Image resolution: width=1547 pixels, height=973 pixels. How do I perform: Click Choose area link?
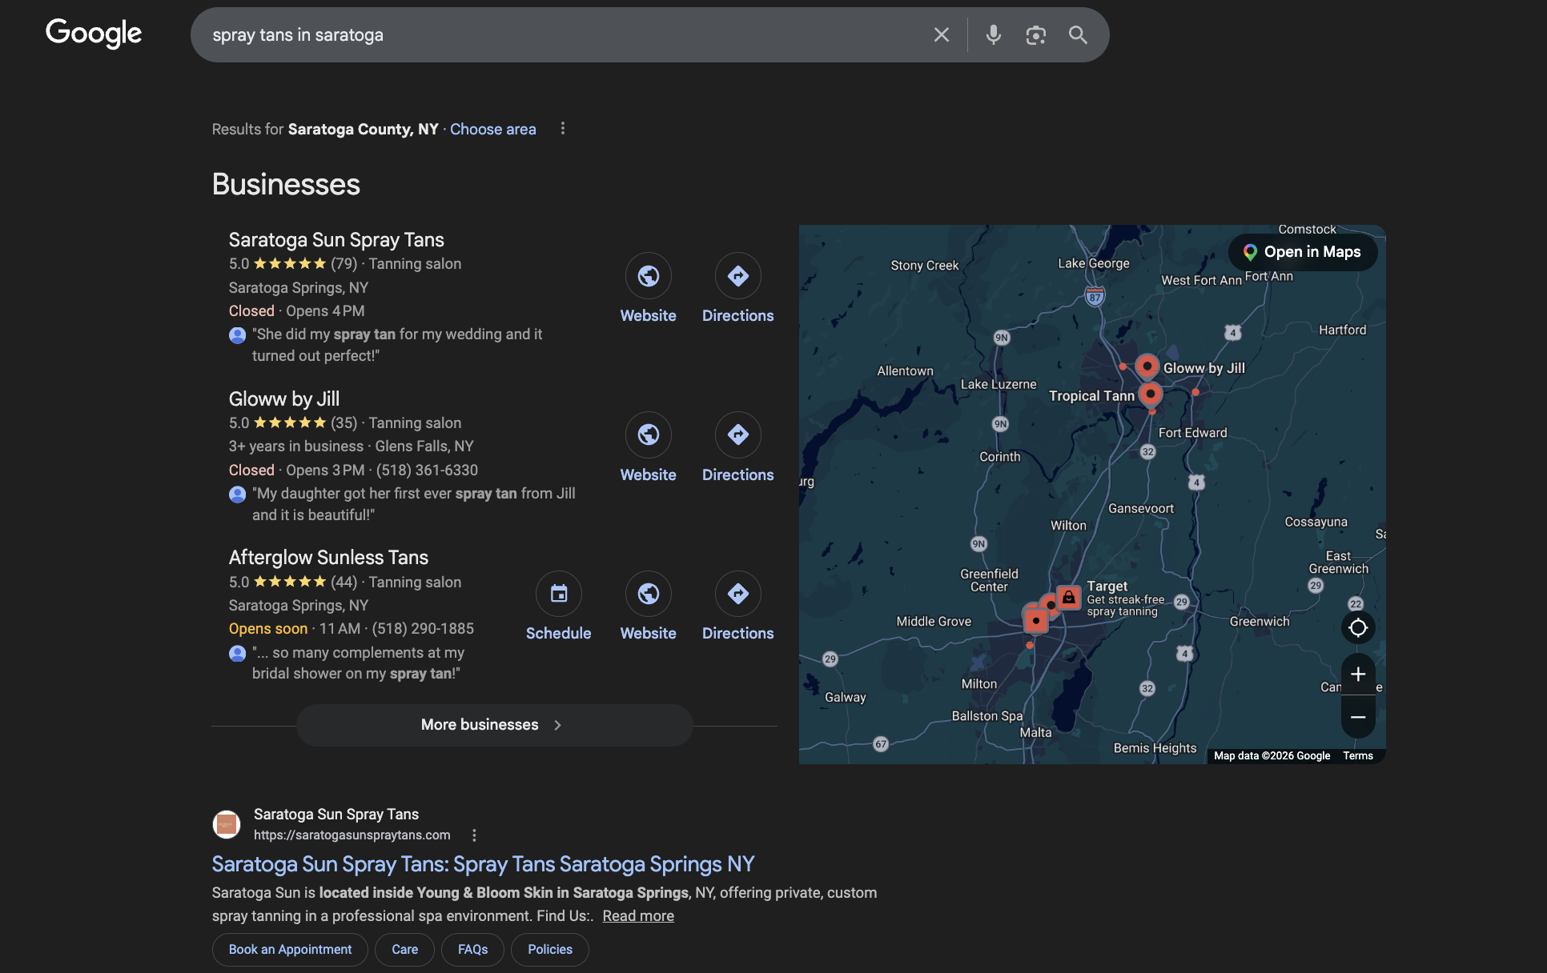(493, 129)
